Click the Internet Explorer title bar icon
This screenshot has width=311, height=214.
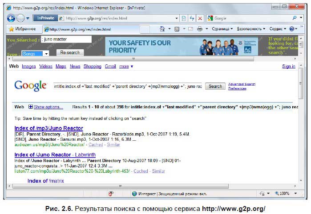[9, 8]
